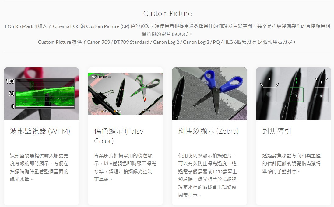Click the WFM description paragraph text
The image size is (334, 207).
[39, 167]
